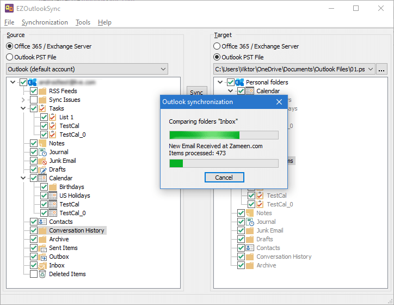Expand the Sync Issues folder
Screen dimensions: 394x305
23,100
